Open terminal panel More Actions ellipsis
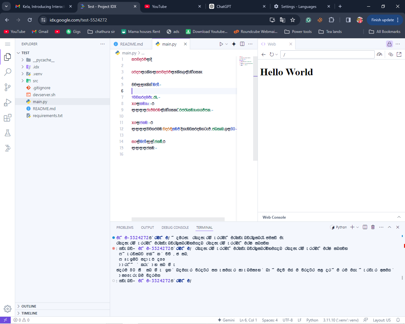 tap(381, 227)
